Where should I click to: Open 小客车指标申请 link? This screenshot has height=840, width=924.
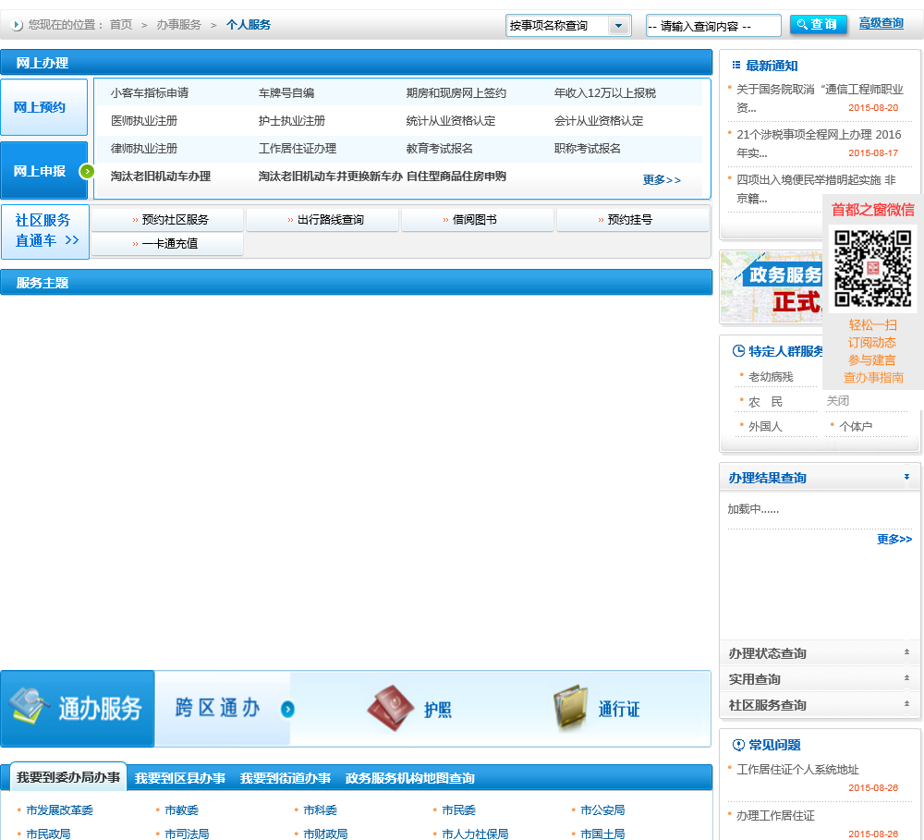(x=150, y=93)
